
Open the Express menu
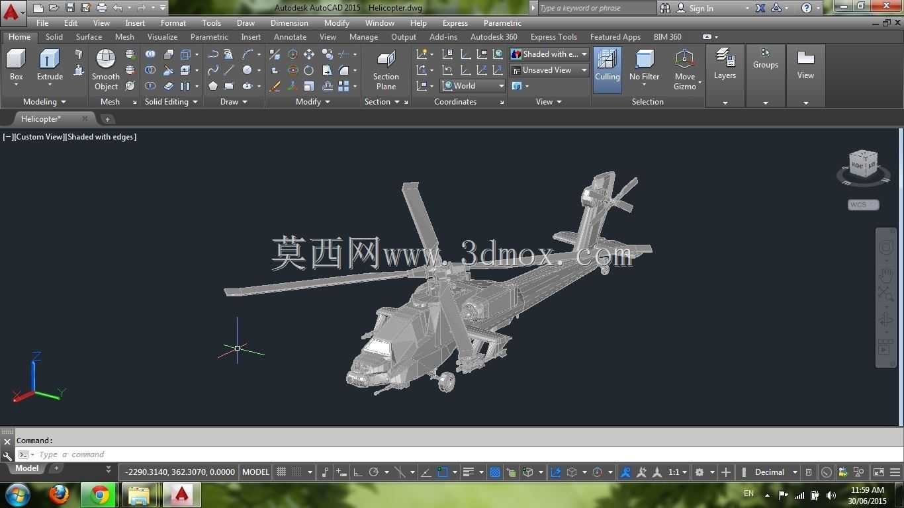455,23
